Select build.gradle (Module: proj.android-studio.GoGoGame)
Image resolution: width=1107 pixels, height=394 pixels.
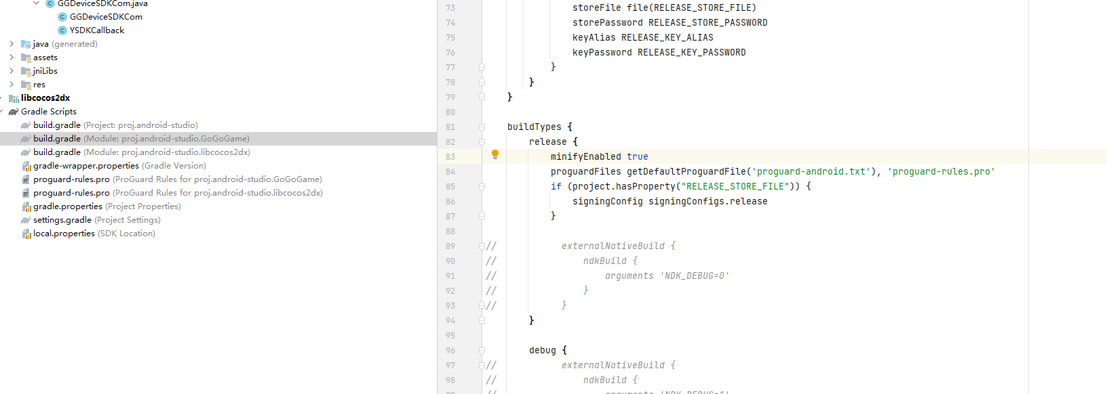click(218, 139)
